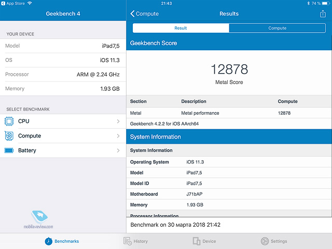Tap the Processor ARM @ 2.24 GHz value
Screen dimensions: 332x249
click(98, 75)
